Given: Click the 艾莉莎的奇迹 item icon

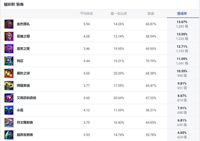Looking at the screenshot, I should pyautogui.click(x=9, y=98).
